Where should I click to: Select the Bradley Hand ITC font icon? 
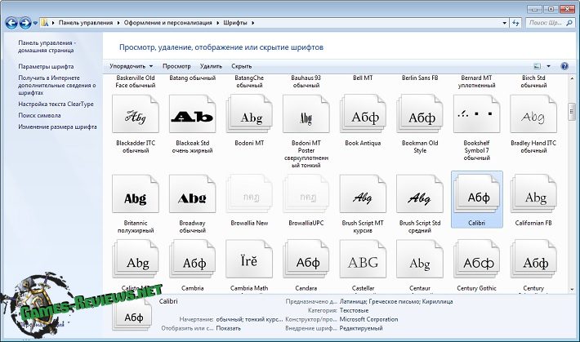(533, 114)
